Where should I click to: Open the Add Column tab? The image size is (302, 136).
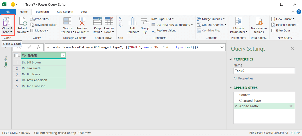pos(65,12)
